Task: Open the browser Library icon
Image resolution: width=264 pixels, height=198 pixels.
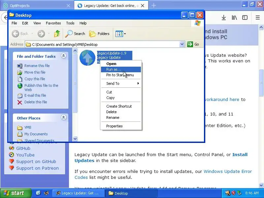Action: pos(234,17)
